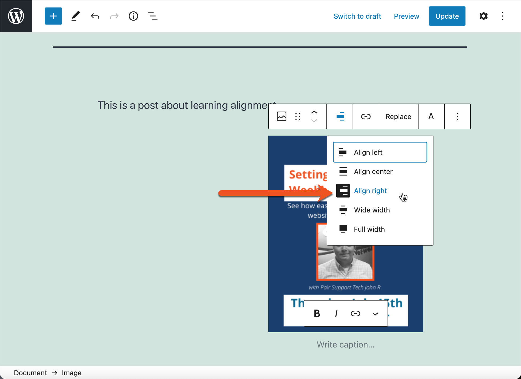Click the image block type icon
The height and width of the screenshot is (379, 521).
[281, 116]
